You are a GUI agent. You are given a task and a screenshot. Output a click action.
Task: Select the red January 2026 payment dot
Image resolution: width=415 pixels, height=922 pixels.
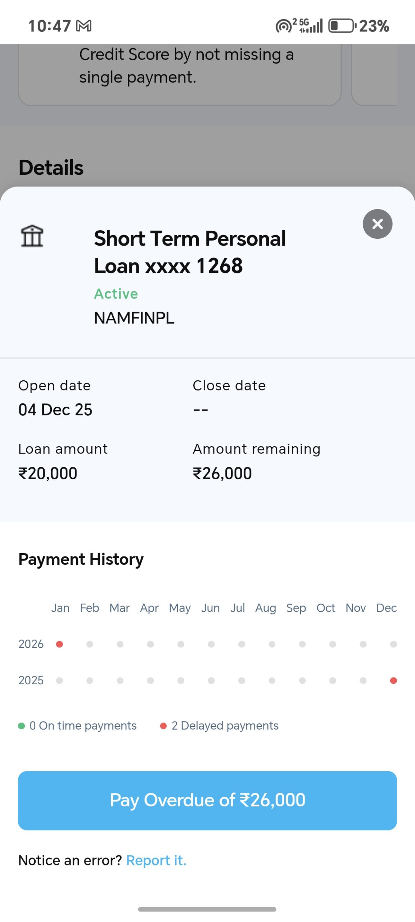(x=60, y=644)
